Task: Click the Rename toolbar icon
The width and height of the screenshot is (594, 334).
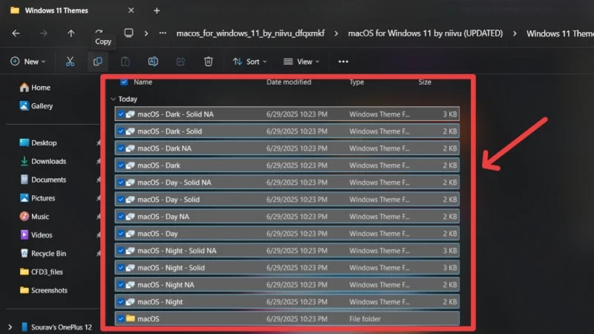Action: click(x=153, y=62)
